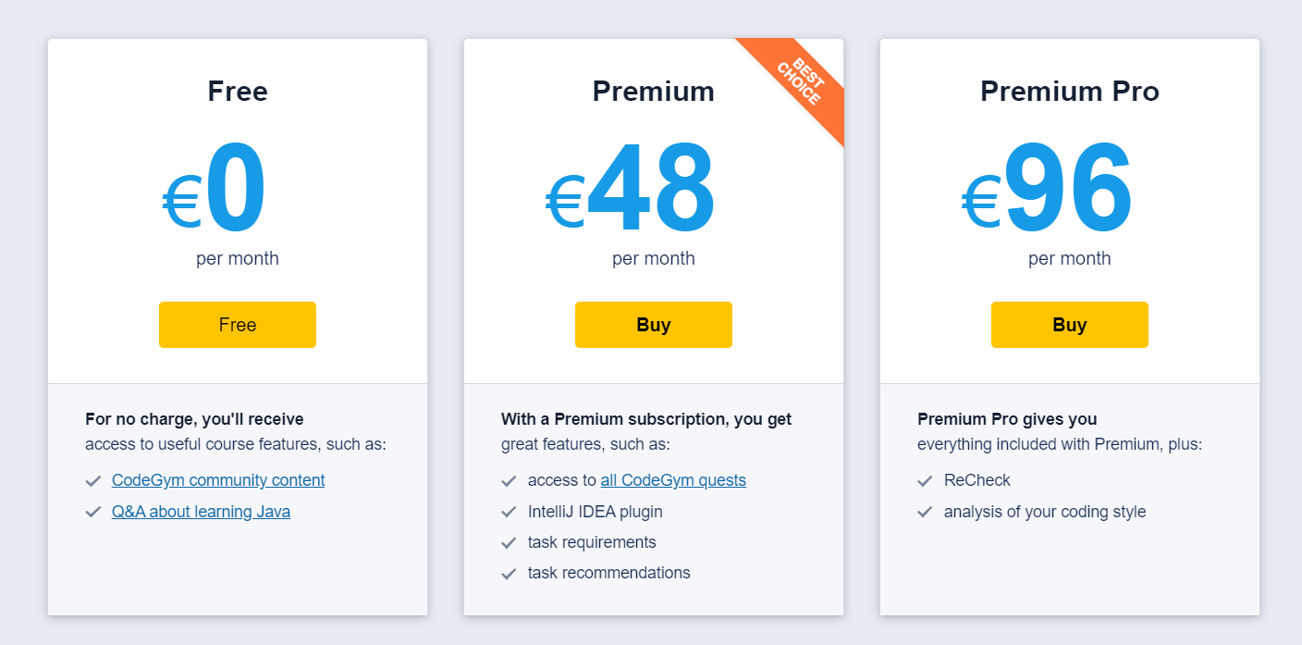1302x645 pixels.
Task: Open the Q&A about learning Java link
Action: coord(201,512)
